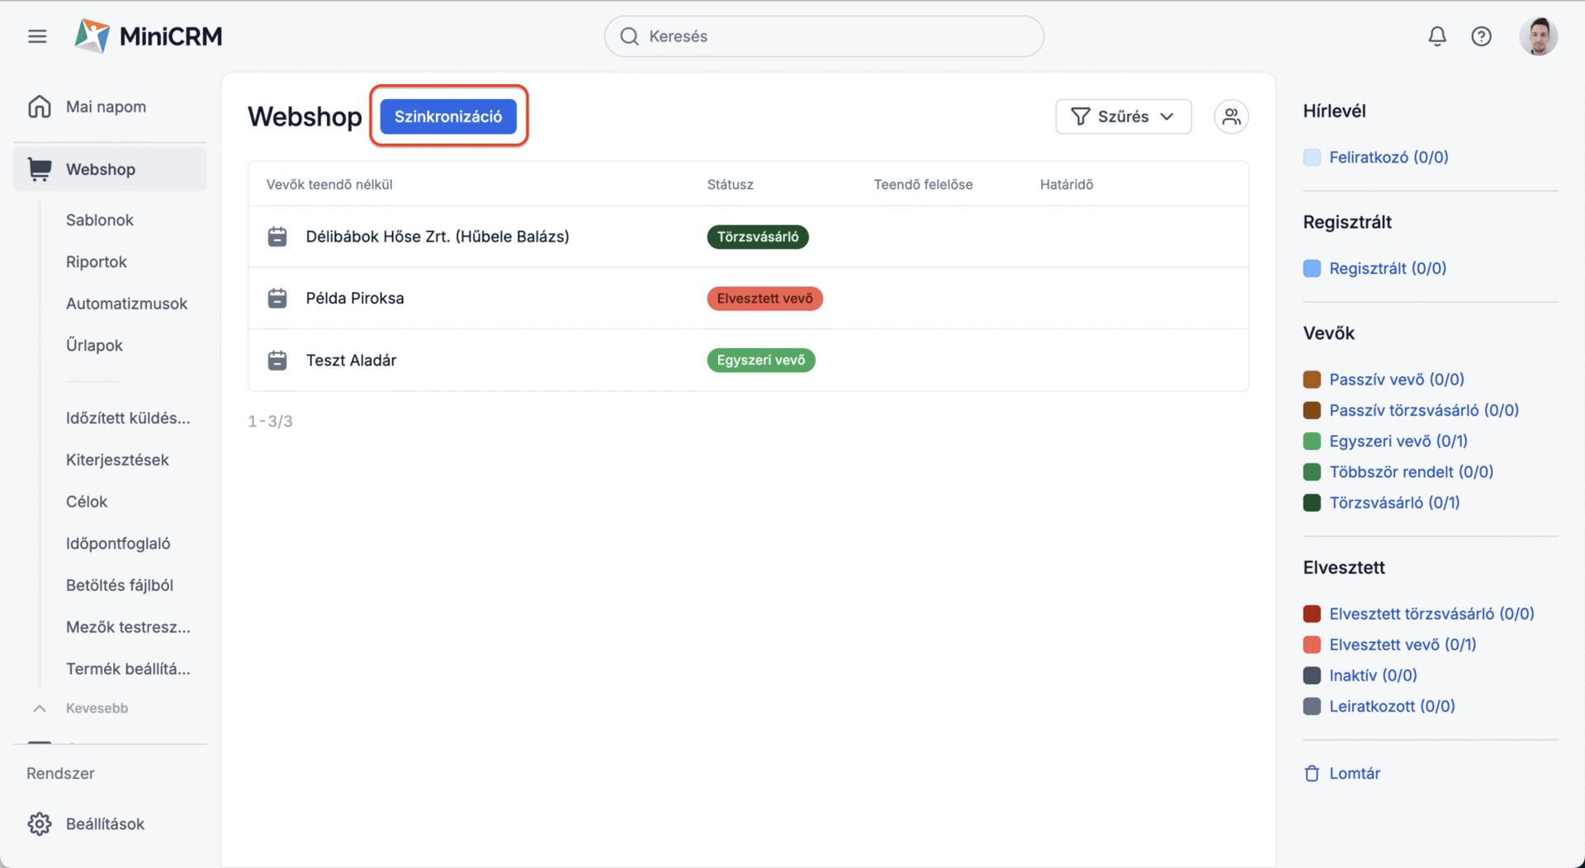
Task: Click the Mai napom home icon
Action: tap(39, 106)
